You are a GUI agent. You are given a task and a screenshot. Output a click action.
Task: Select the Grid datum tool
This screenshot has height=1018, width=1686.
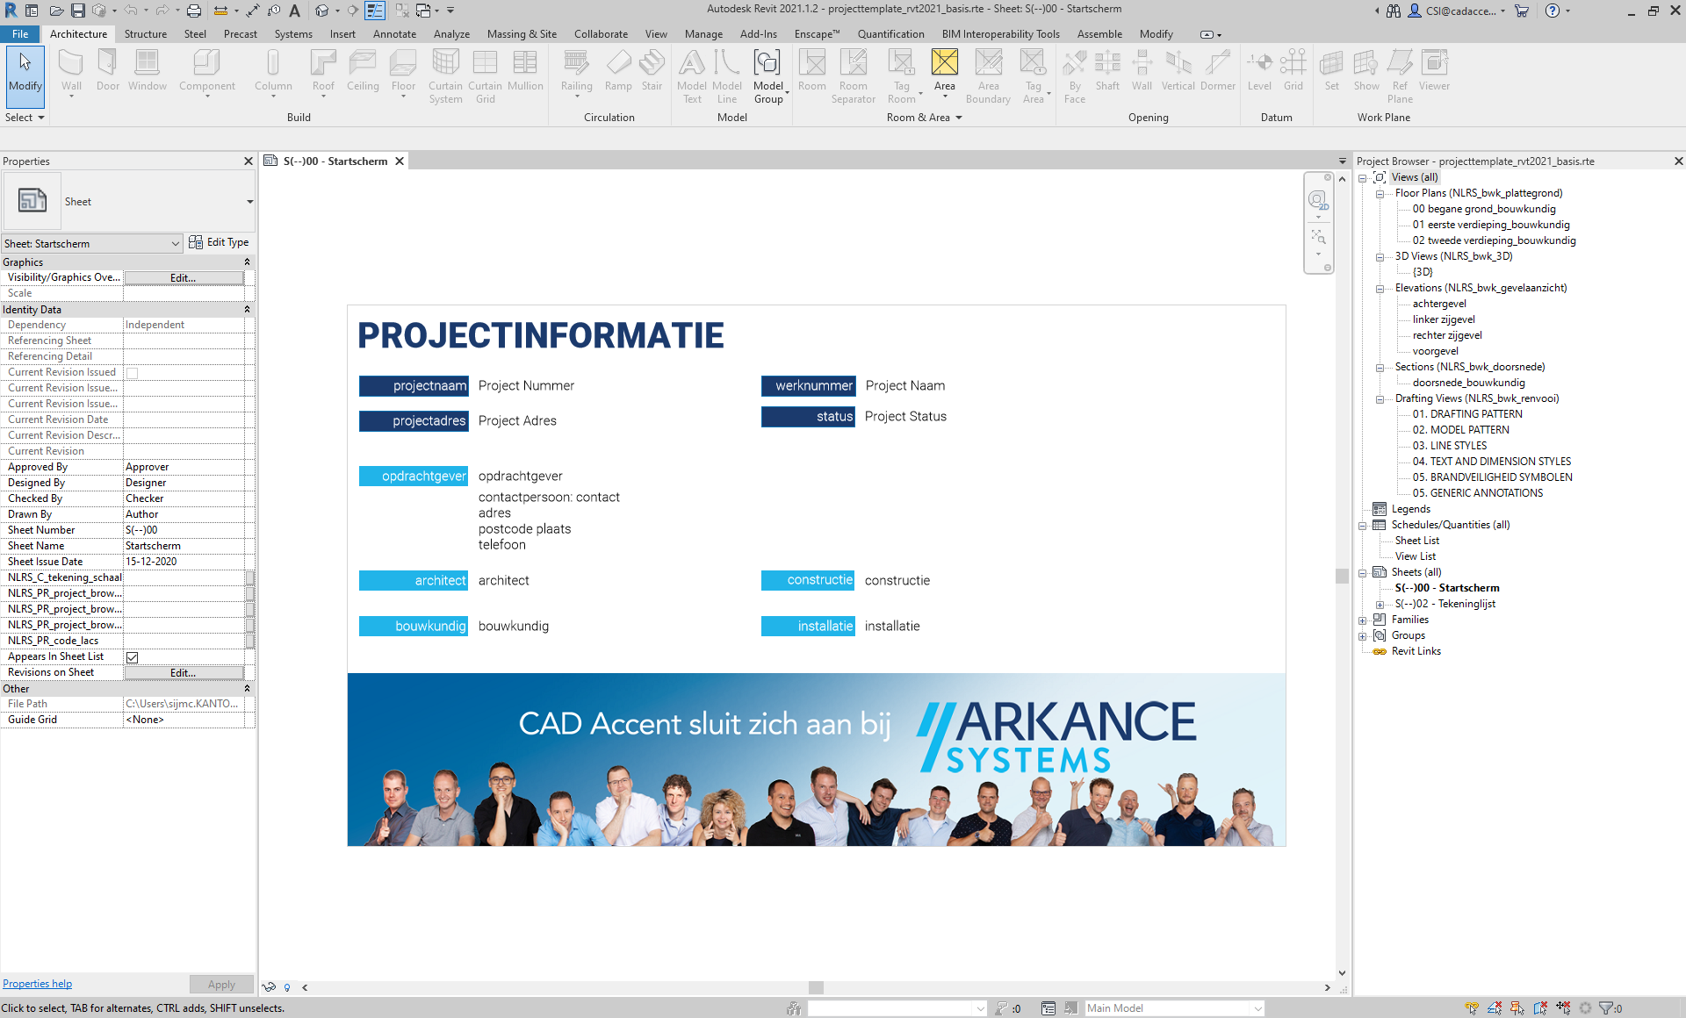point(1293,72)
